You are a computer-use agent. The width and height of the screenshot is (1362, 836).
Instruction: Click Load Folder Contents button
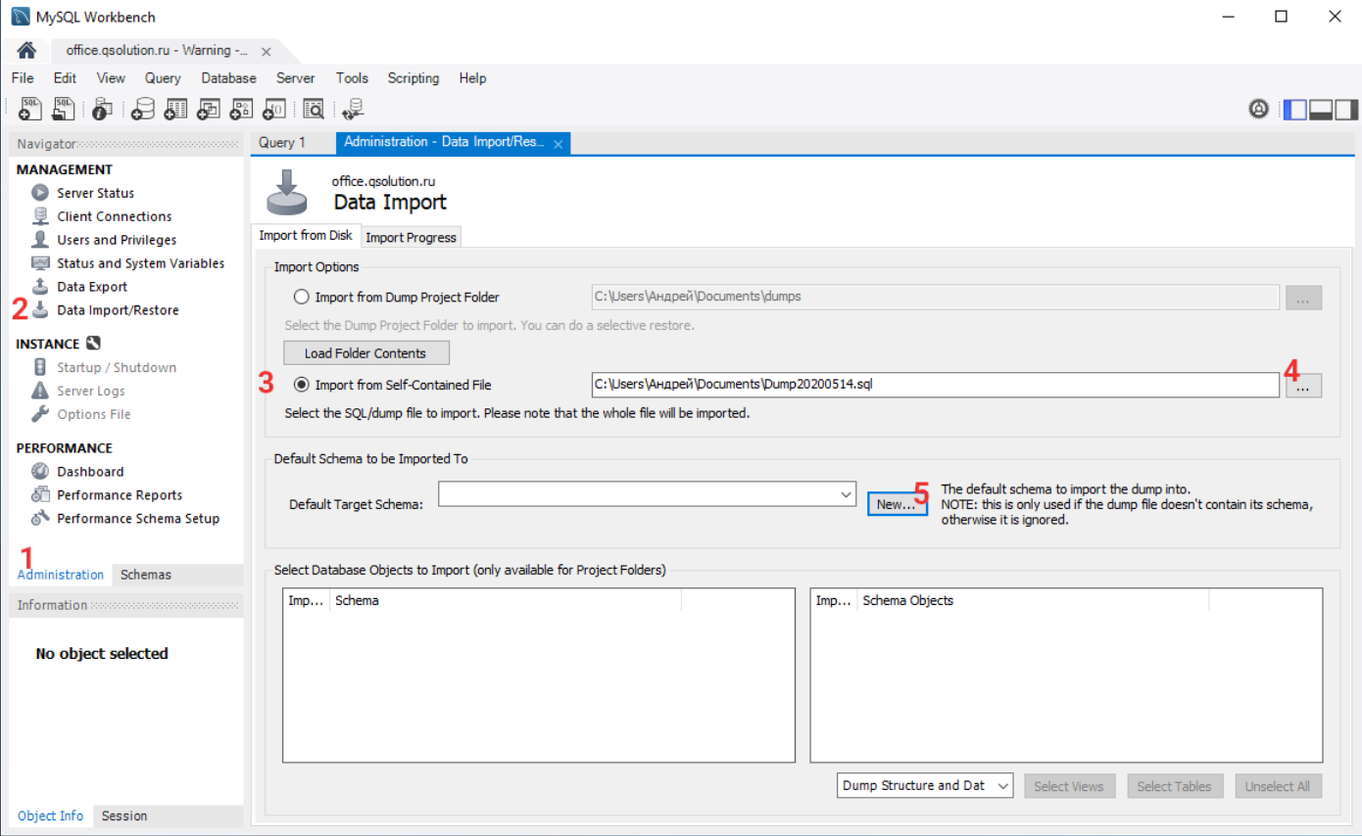(x=365, y=352)
